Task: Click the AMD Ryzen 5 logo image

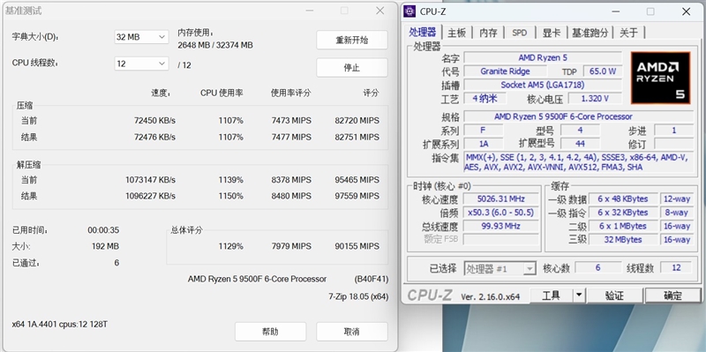Action: (660, 78)
